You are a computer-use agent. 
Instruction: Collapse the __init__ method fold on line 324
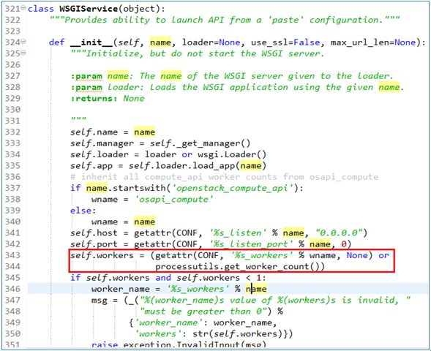(x=23, y=42)
